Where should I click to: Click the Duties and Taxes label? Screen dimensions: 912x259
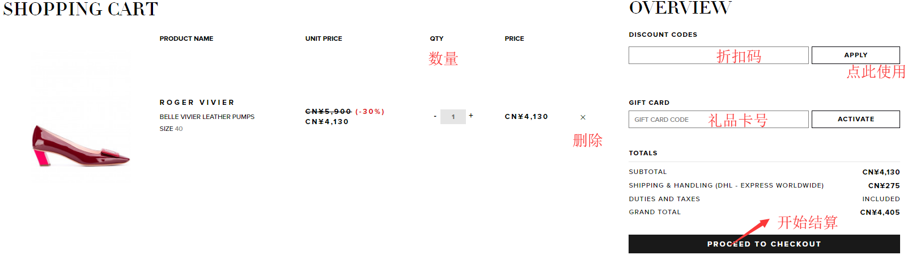tap(664, 199)
